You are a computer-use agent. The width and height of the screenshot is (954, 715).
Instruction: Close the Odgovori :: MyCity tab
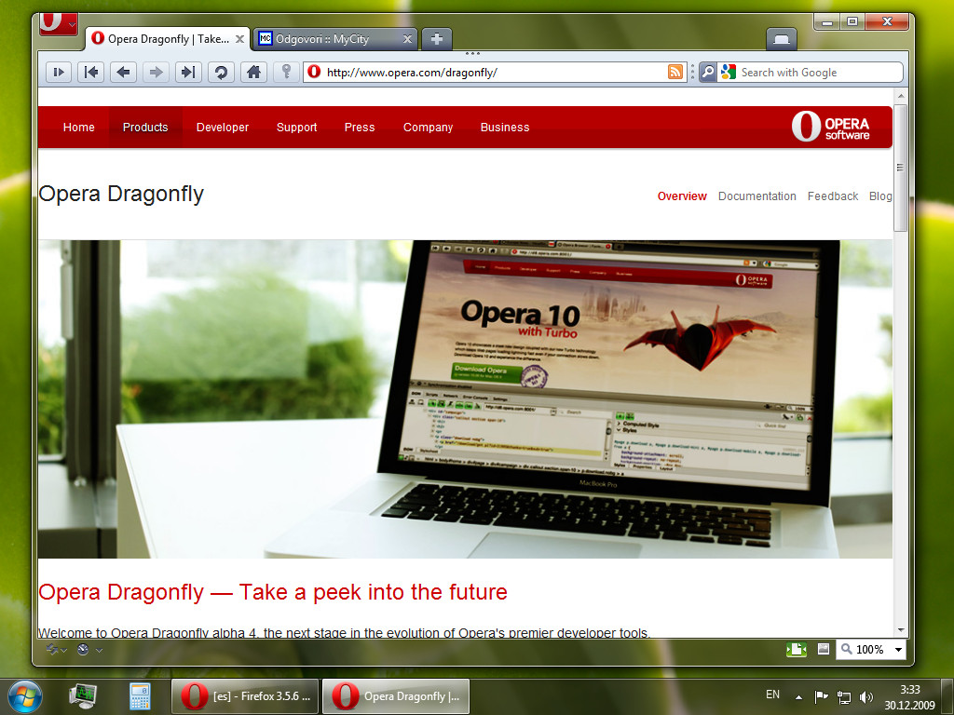point(408,39)
